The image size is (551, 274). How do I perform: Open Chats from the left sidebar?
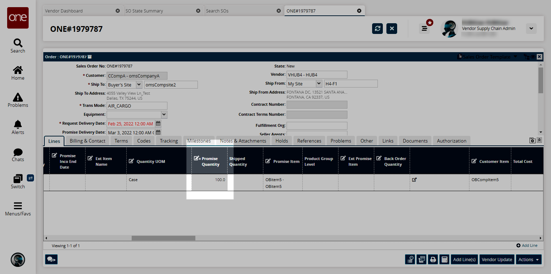coord(18,154)
